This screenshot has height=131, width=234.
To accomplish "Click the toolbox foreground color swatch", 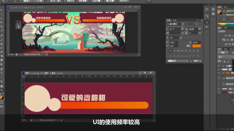I will click(x=1, y=97).
